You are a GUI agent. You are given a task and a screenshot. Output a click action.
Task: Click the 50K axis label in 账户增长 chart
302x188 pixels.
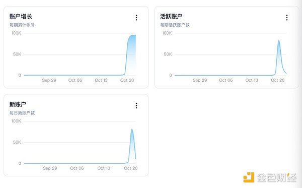(x=17, y=54)
